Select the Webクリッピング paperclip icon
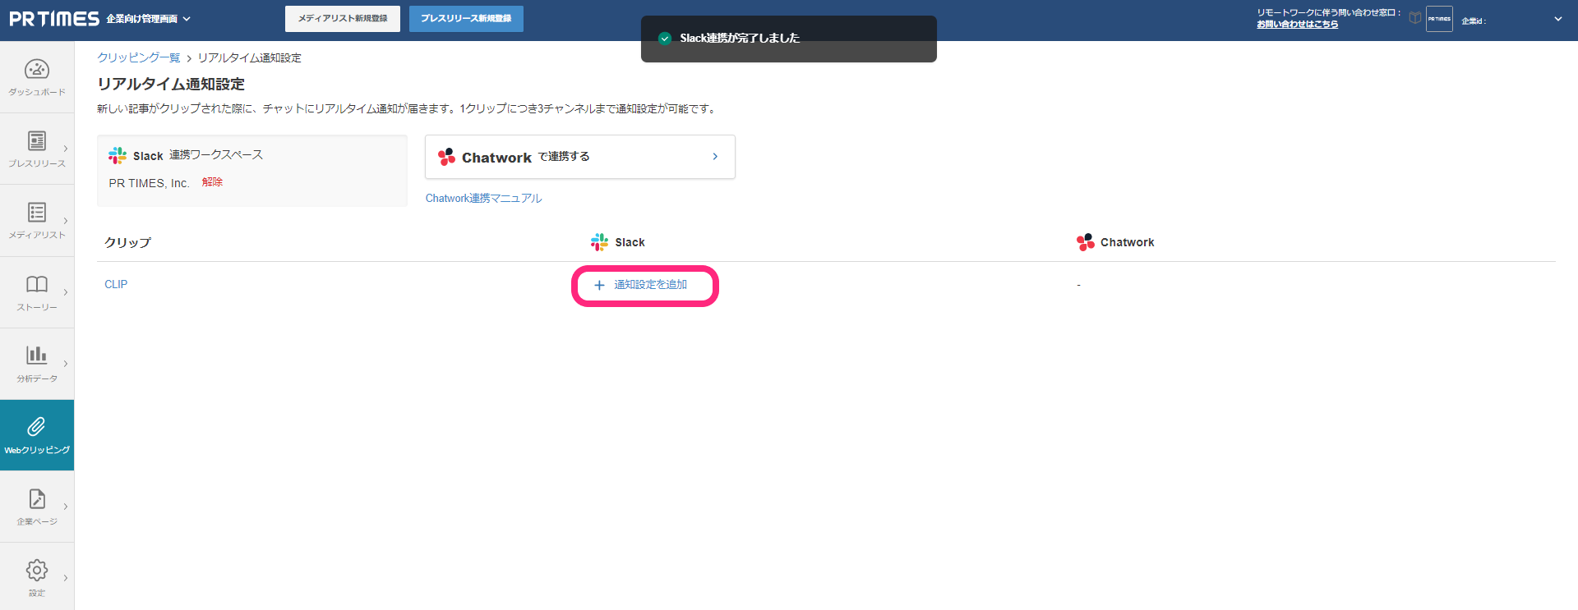 (x=37, y=427)
